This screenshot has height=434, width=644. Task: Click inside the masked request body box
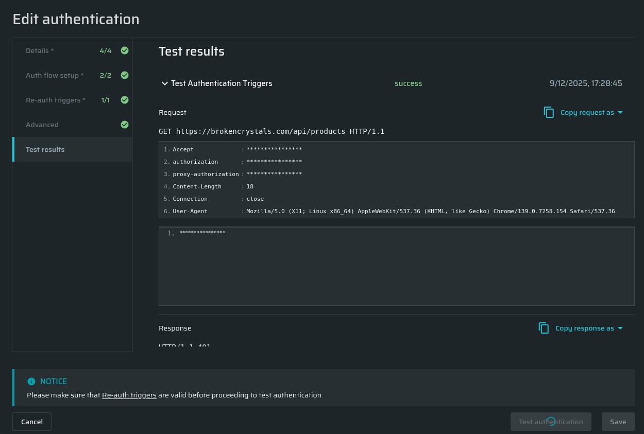coord(397,266)
